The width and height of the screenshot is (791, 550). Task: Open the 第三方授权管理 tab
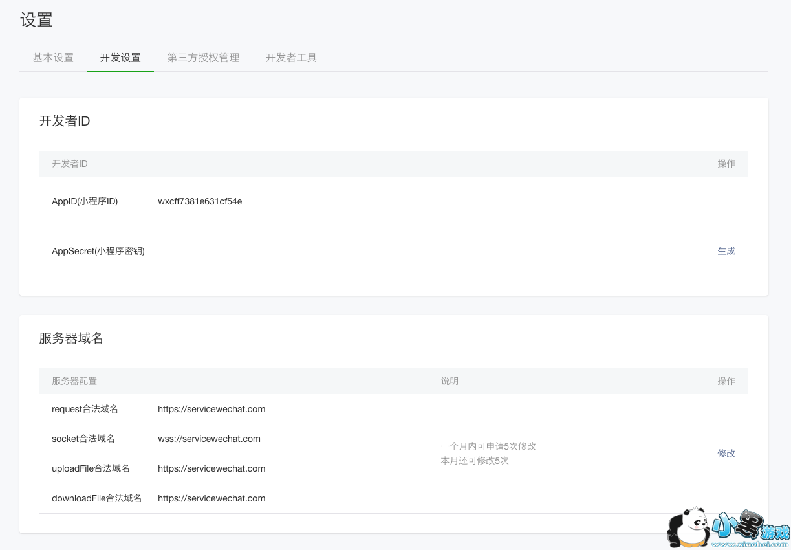click(x=203, y=58)
